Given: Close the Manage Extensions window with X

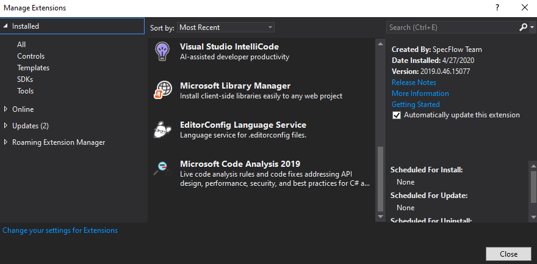Looking at the screenshot, I should (x=524, y=7).
